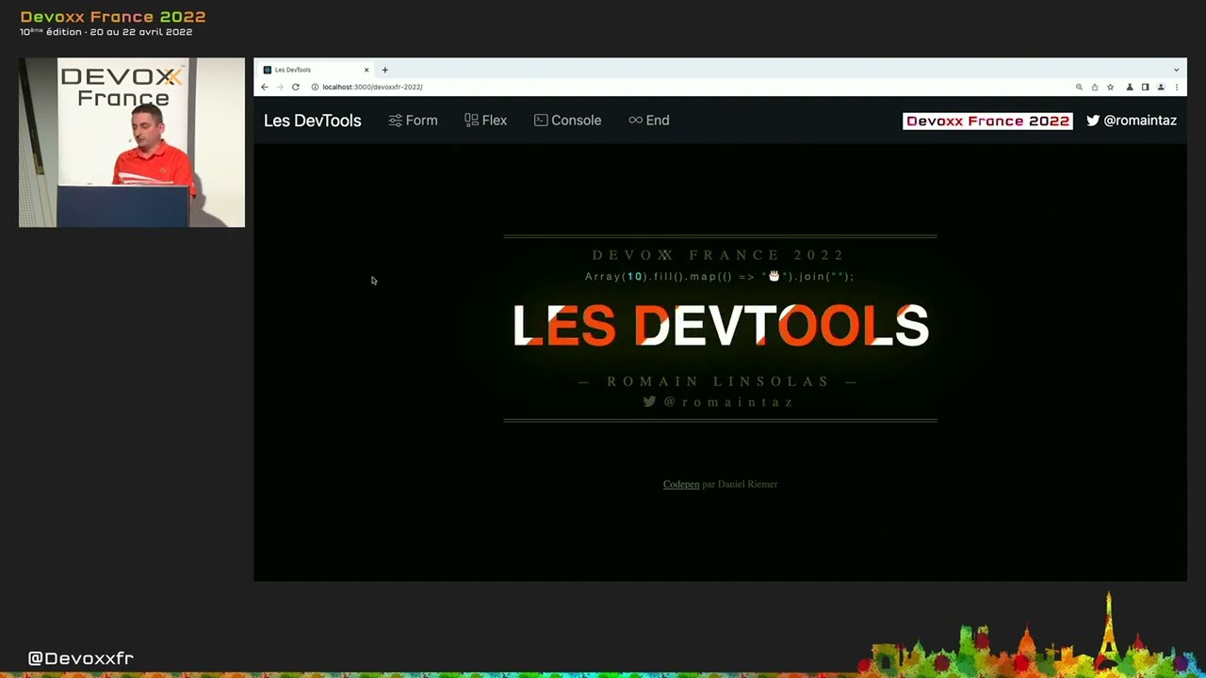The width and height of the screenshot is (1206, 678).
Task: Click the ROMAIN LINSOLAS name text
Action: click(x=718, y=381)
